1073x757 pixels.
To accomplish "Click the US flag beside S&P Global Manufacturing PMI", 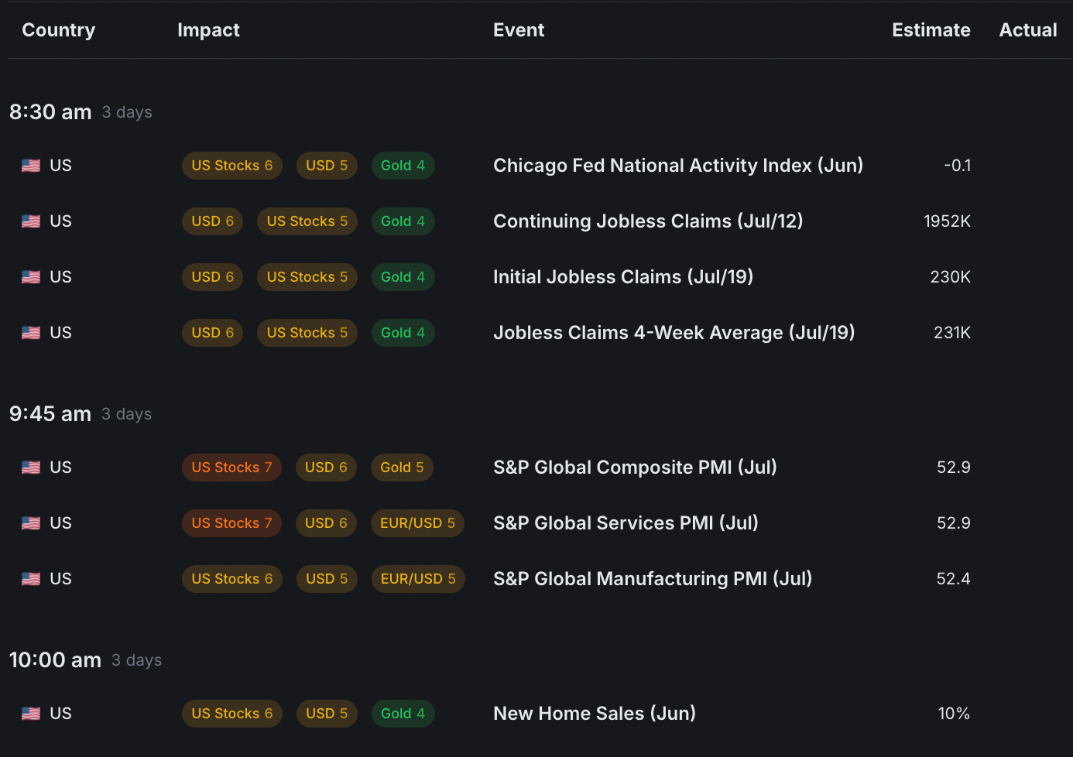I will [x=31, y=579].
